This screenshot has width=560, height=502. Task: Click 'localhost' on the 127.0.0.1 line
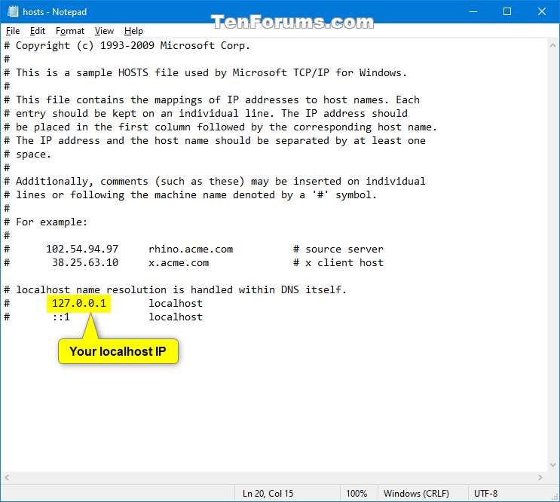[176, 303]
